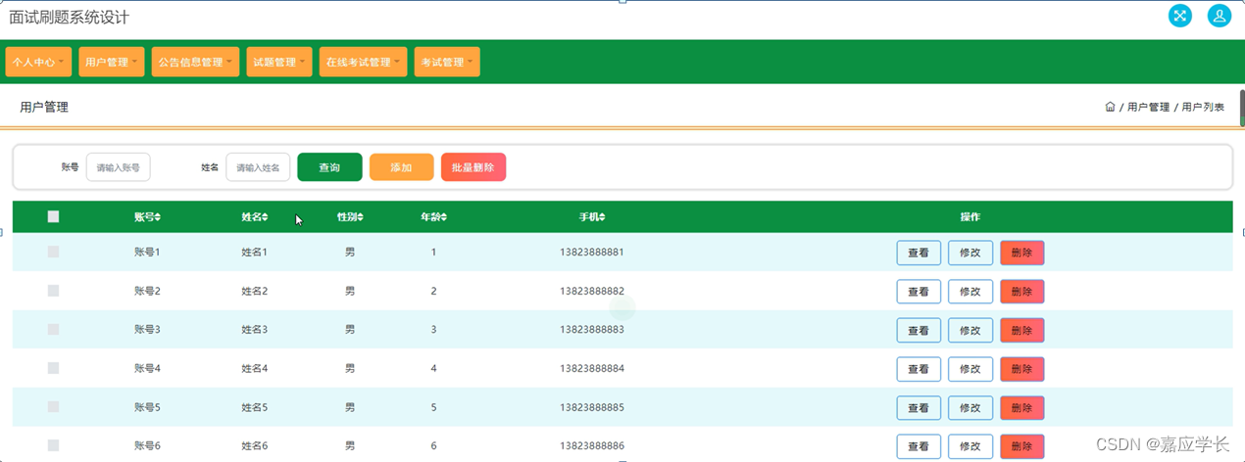Expand the 公告信息管理 dropdown menu
1245x462 pixels.
tap(195, 62)
